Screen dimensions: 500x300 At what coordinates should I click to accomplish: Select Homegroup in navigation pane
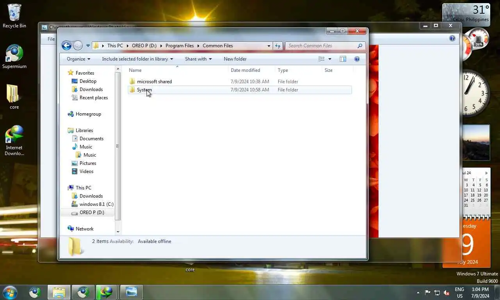coord(88,114)
